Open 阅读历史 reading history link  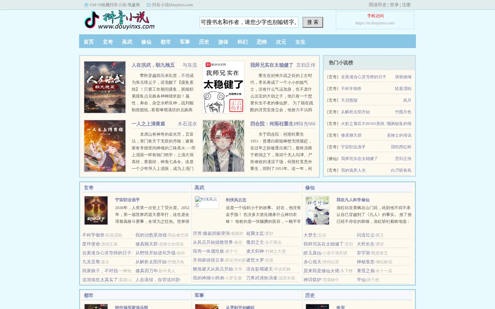point(377,5)
